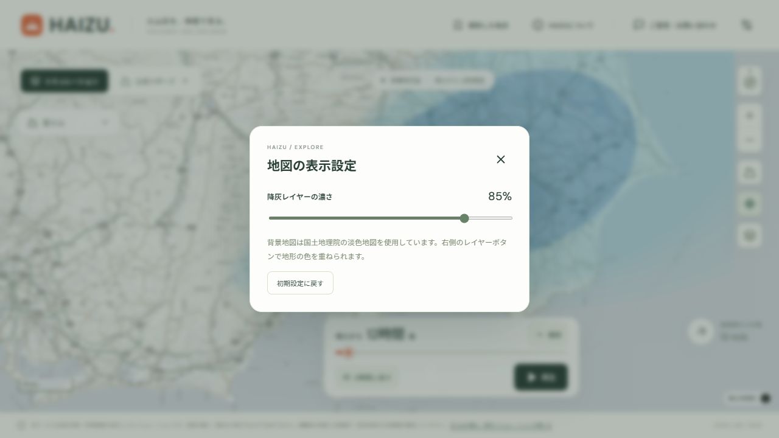Click the 85% density value

[x=500, y=196]
